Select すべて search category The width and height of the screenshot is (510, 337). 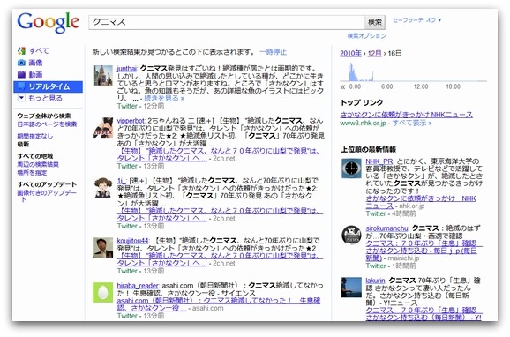pos(39,51)
